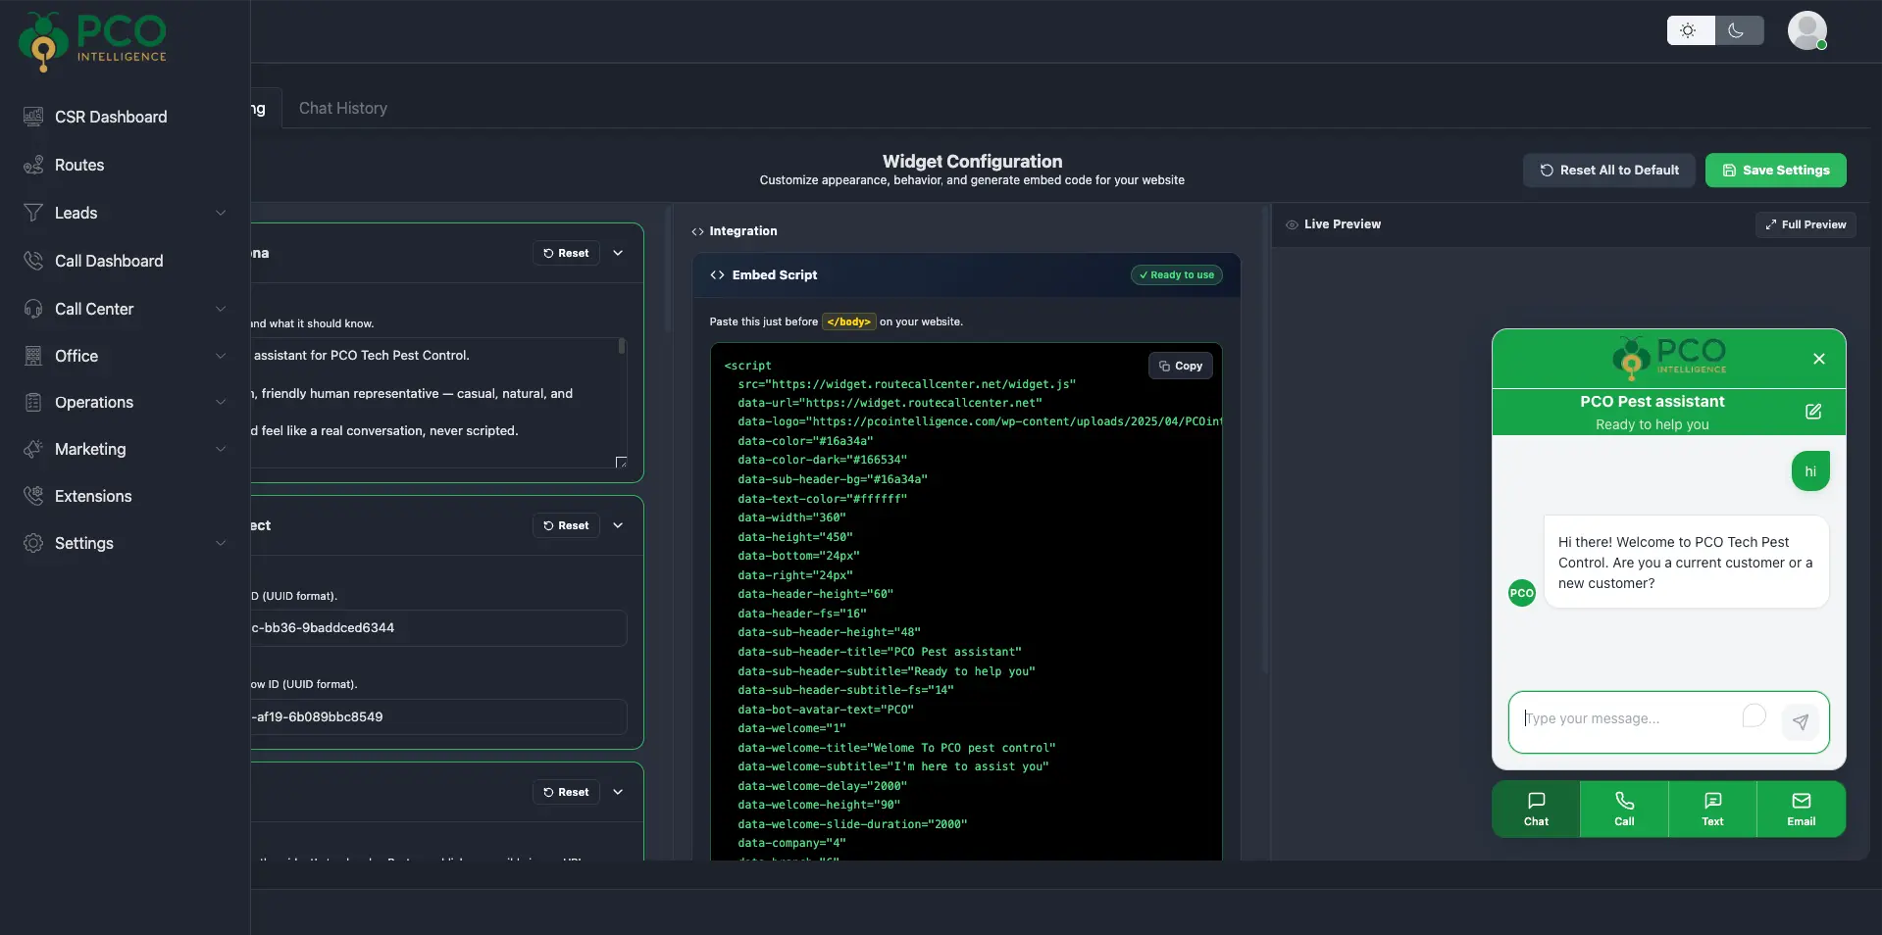
Task: Click the UUID field ending 9baddced6344
Action: tap(438, 628)
